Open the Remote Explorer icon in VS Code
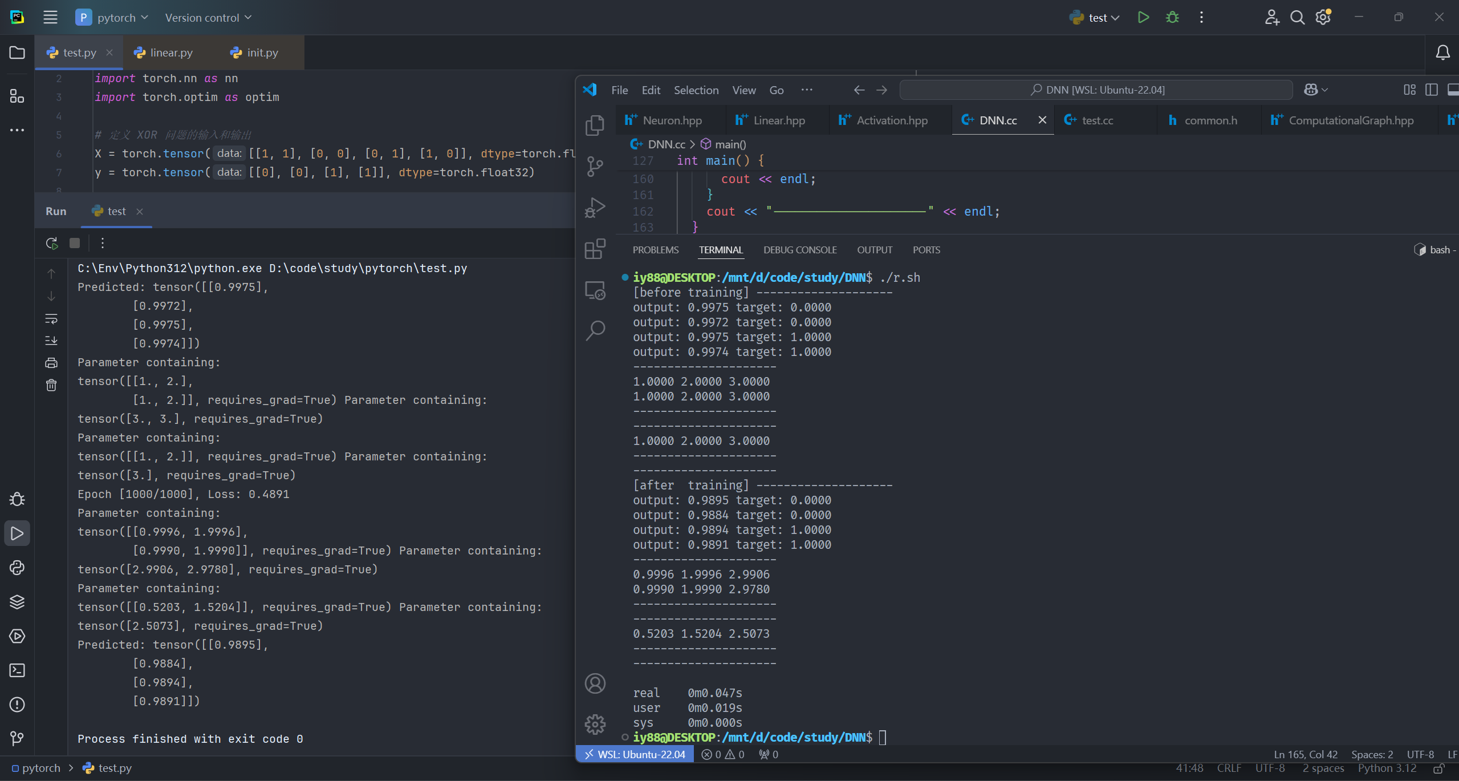Viewport: 1459px width, 781px height. pyautogui.click(x=595, y=290)
